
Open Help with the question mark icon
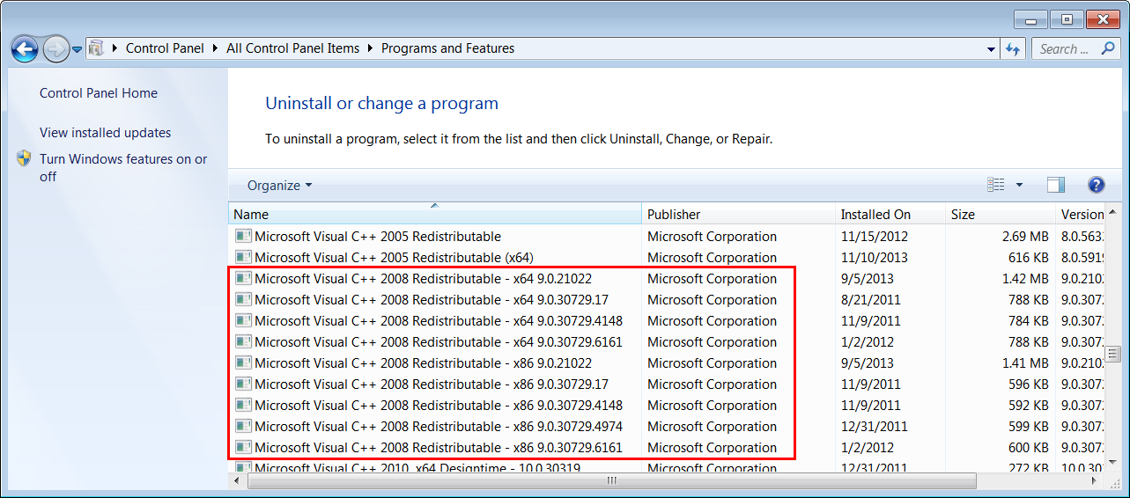coord(1097,185)
